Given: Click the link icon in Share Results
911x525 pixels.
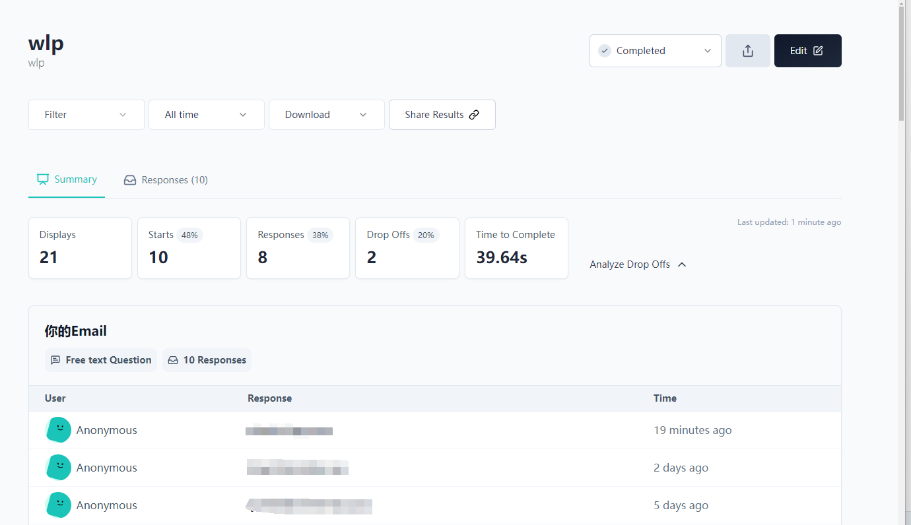Looking at the screenshot, I should click(474, 115).
